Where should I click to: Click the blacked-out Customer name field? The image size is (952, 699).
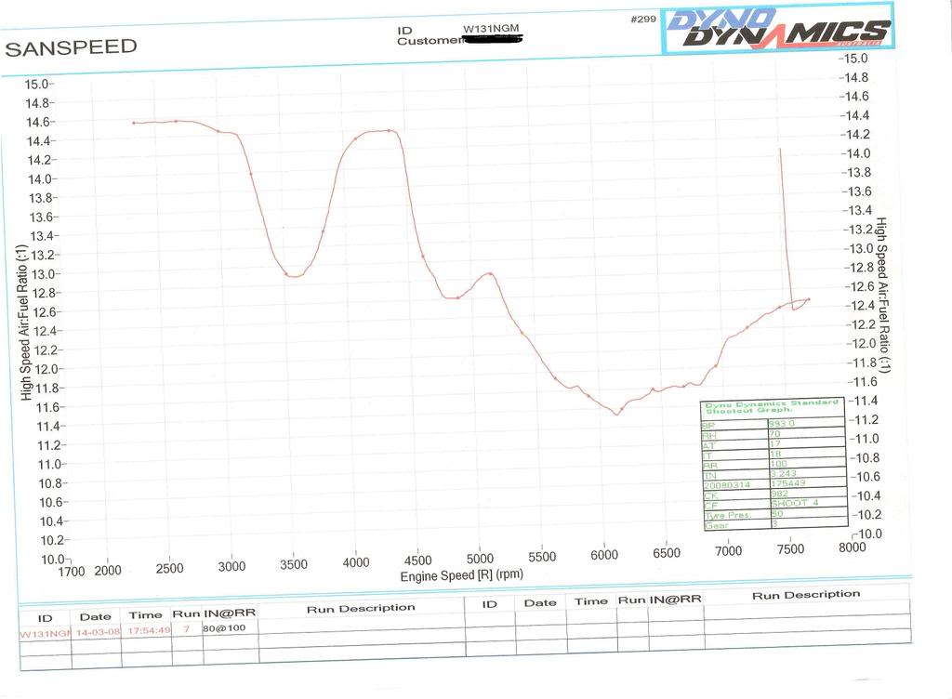492,40
